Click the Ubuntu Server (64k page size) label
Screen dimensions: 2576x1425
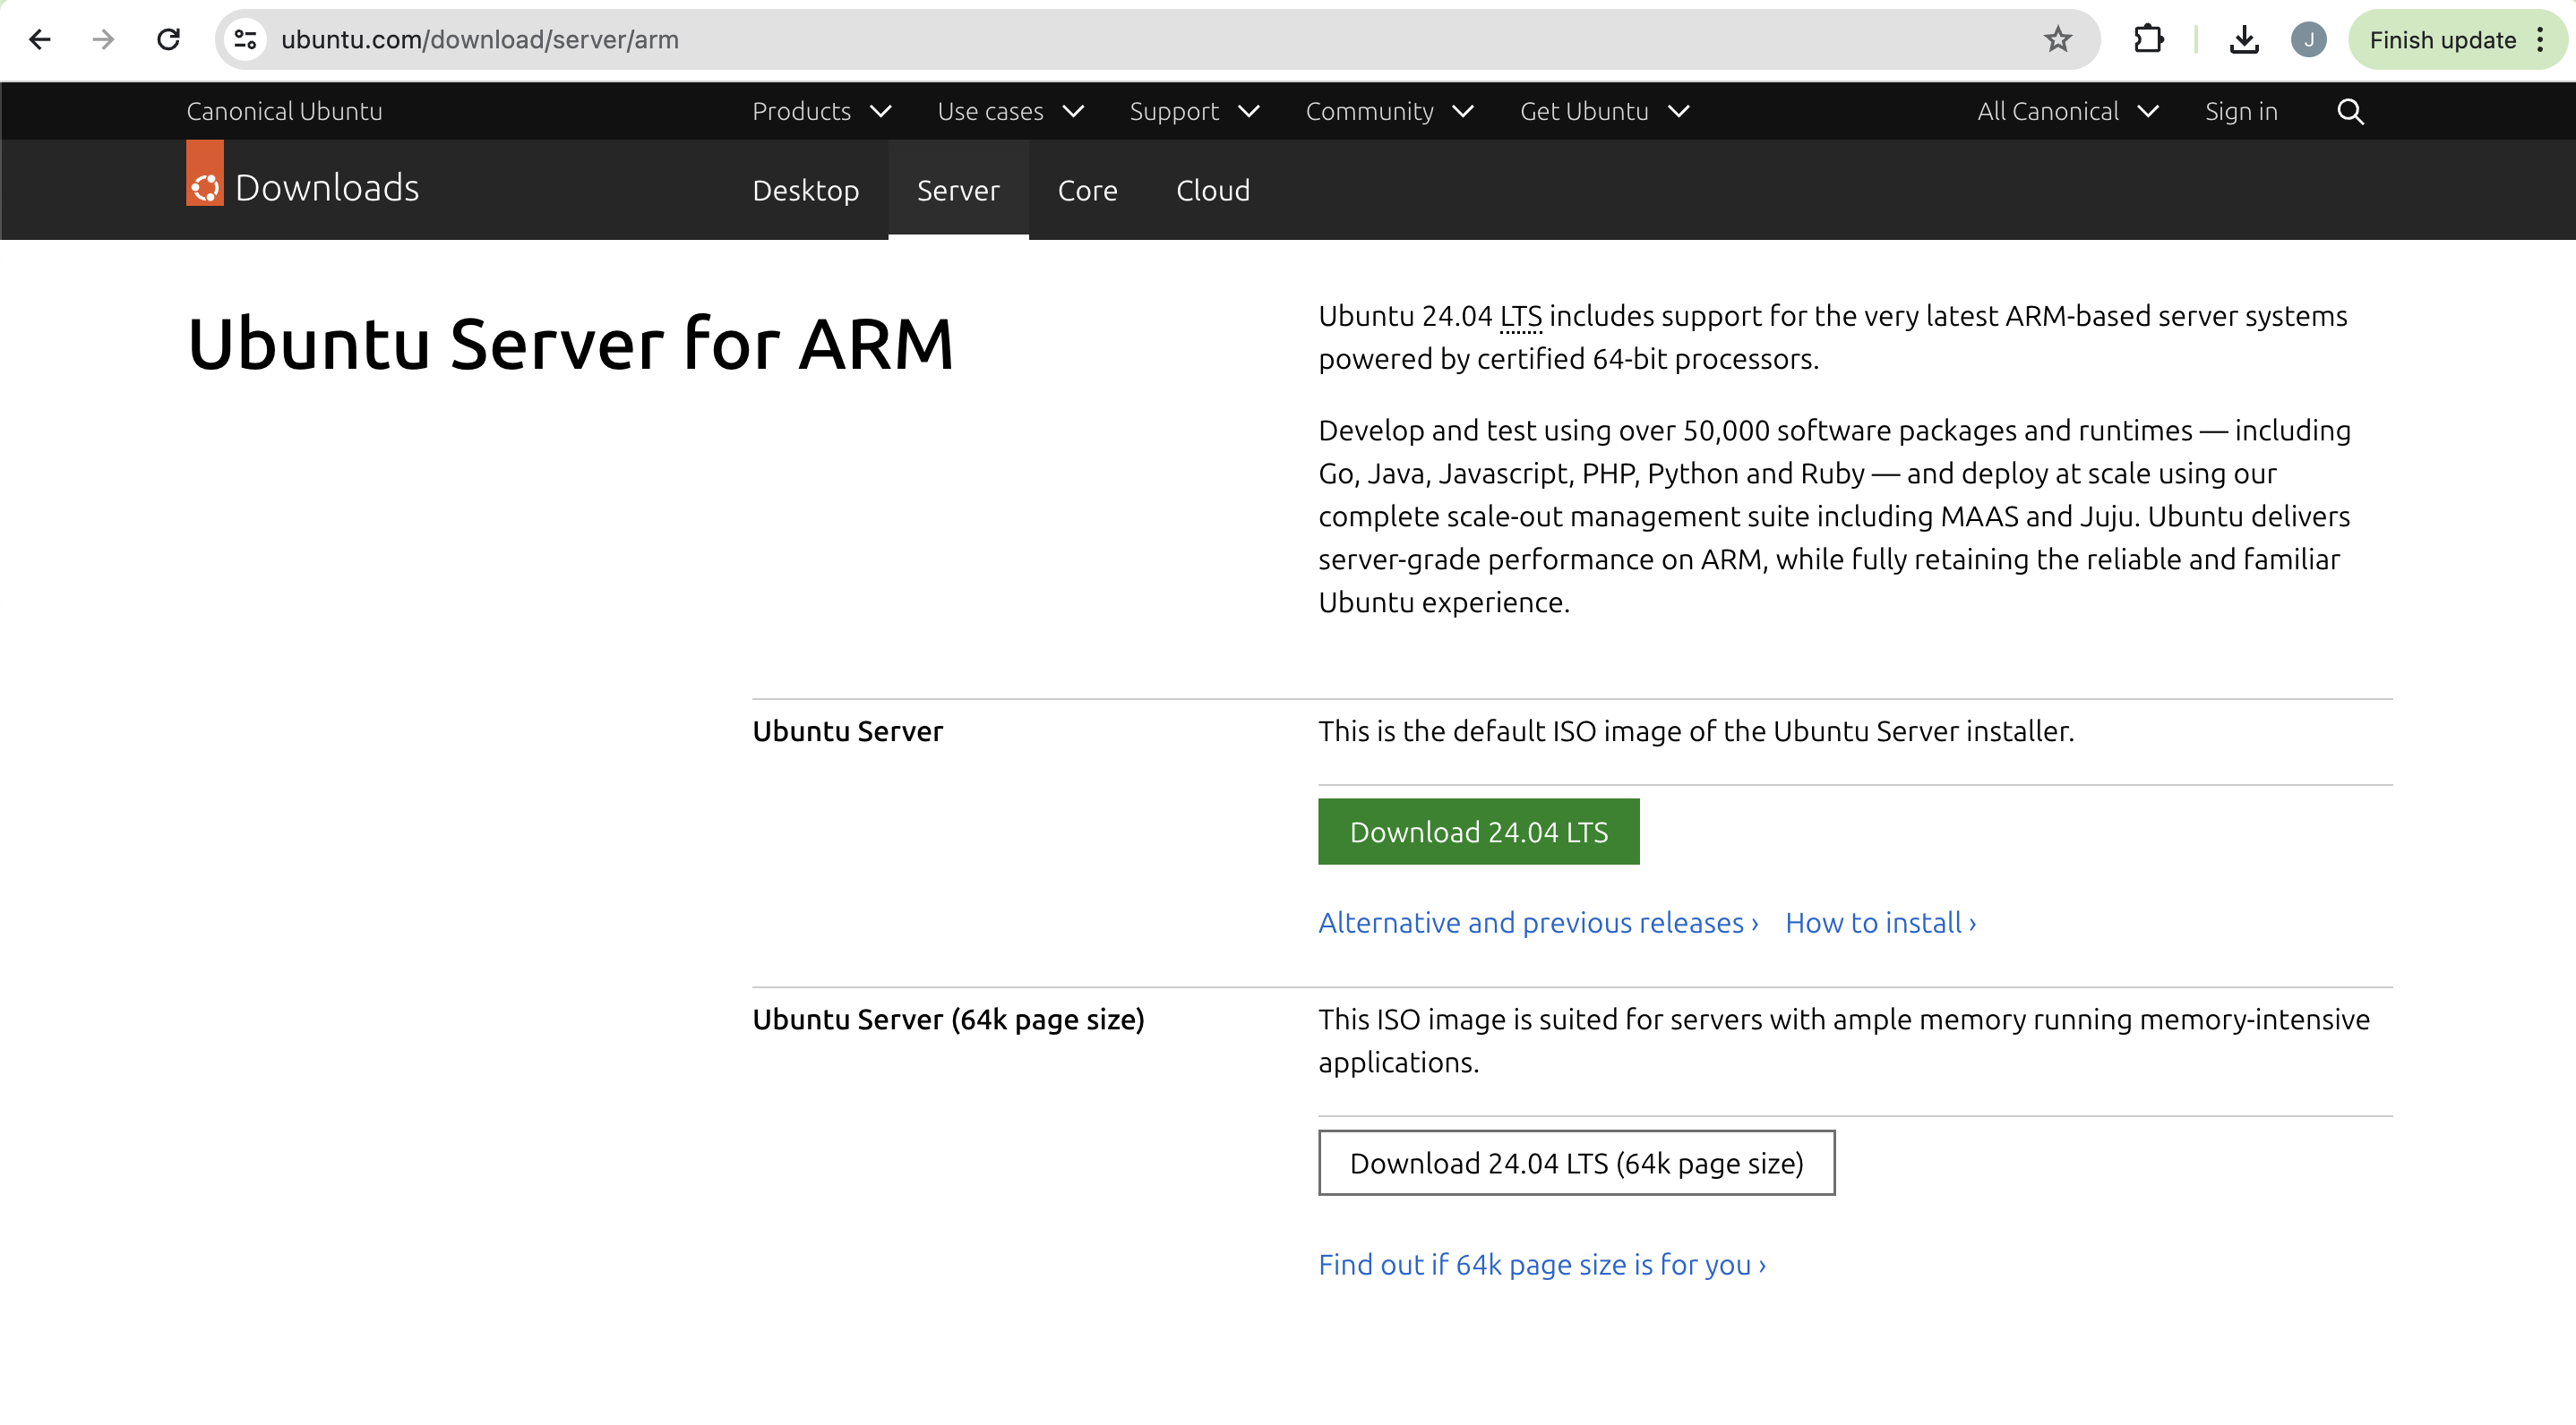coord(948,1020)
